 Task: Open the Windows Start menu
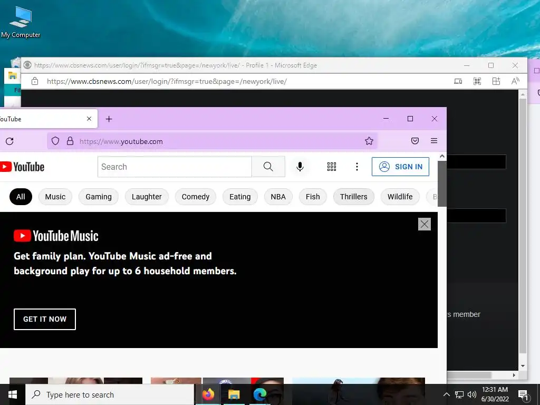[13, 394]
